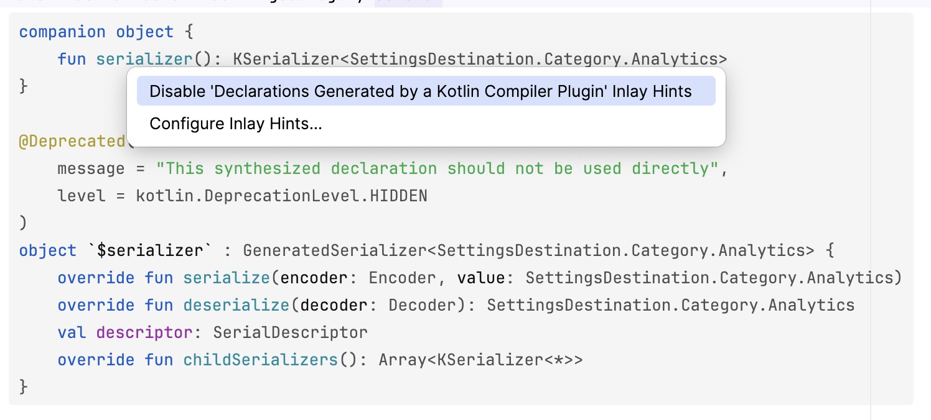Click the 'companion' keyword
Image resolution: width=931 pixels, height=420 pixels.
click(x=62, y=32)
